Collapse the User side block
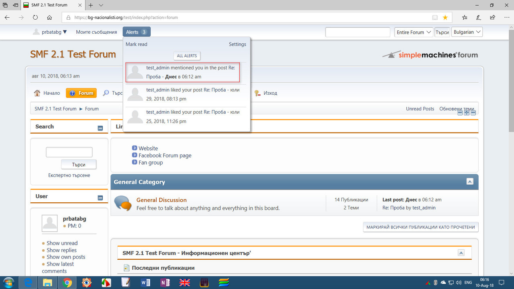Screen dimensions: 514x289 [100, 198]
